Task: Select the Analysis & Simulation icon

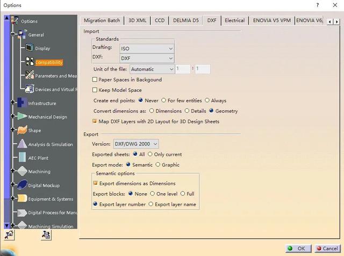Action: point(21,144)
